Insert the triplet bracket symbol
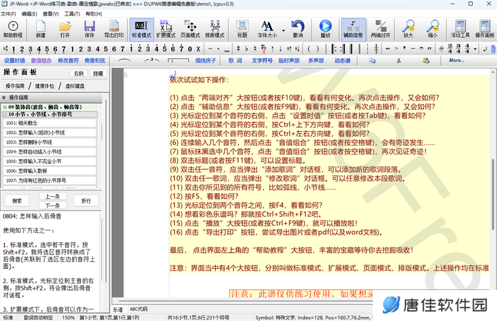 point(151,60)
